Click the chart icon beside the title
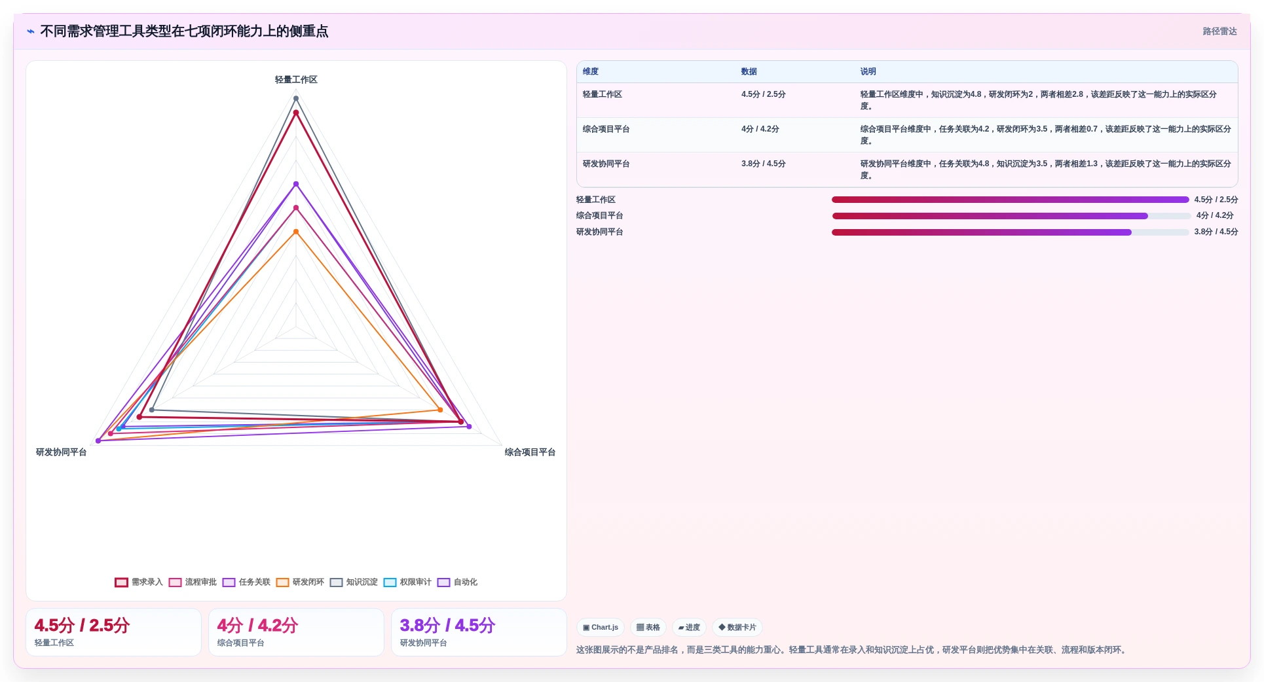Viewport: 1264px width, 682px height. click(x=31, y=31)
